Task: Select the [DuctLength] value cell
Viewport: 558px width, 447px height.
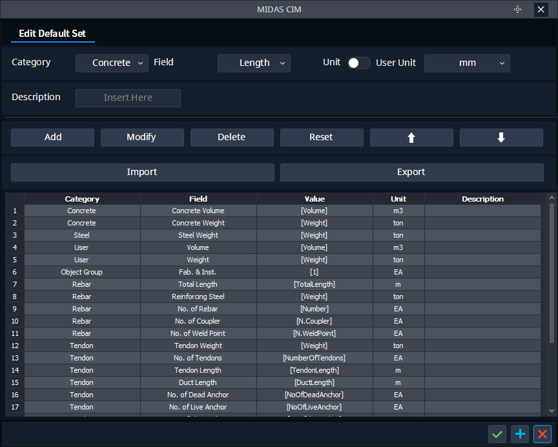Action: (315, 382)
